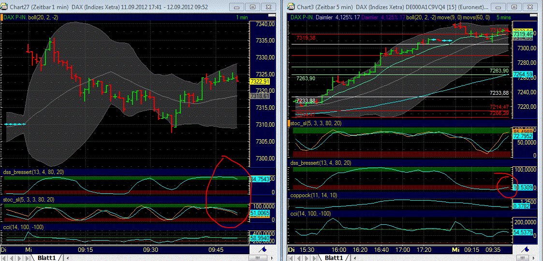
Task: Go to previous sheet in Chart27
Action: (12, 258)
